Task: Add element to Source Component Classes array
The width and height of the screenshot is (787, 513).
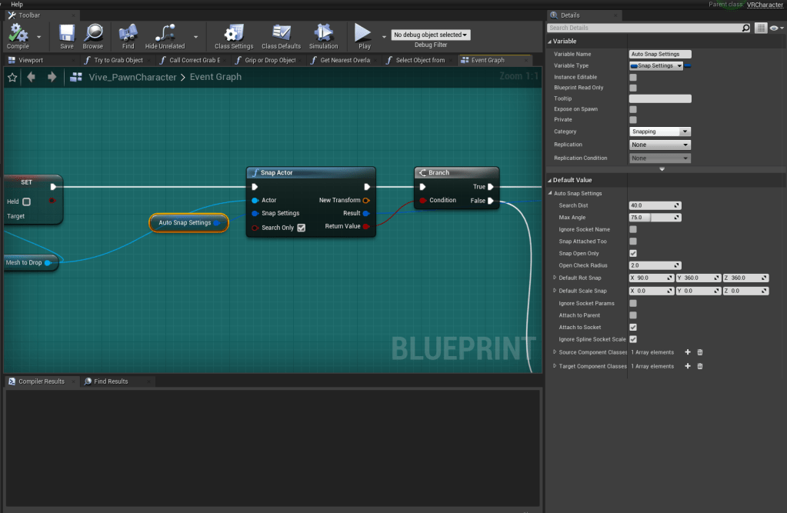Action: pyautogui.click(x=688, y=352)
